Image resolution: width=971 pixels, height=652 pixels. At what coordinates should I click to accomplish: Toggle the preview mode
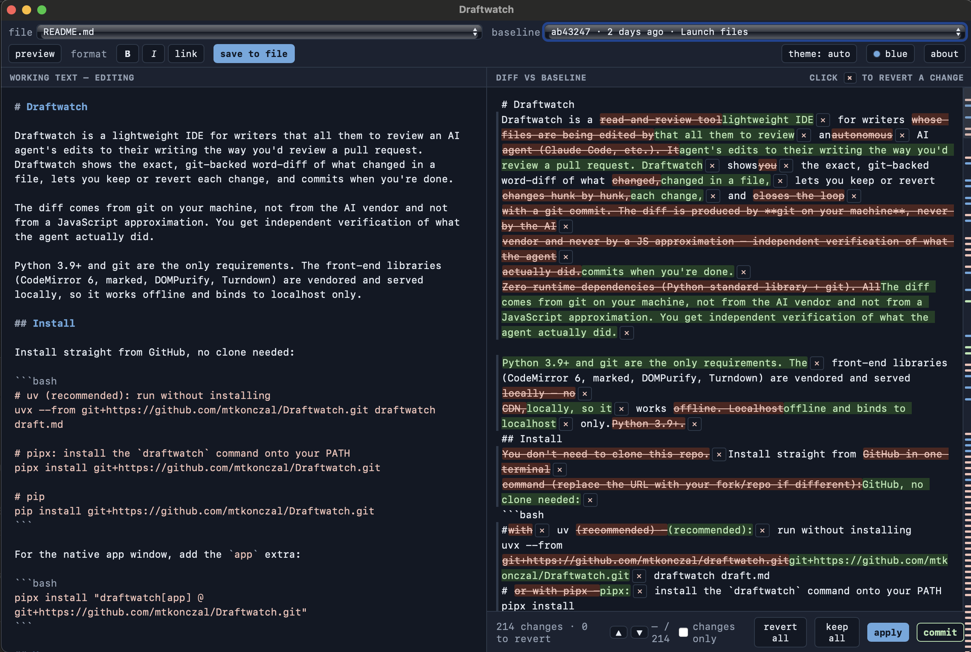click(35, 54)
